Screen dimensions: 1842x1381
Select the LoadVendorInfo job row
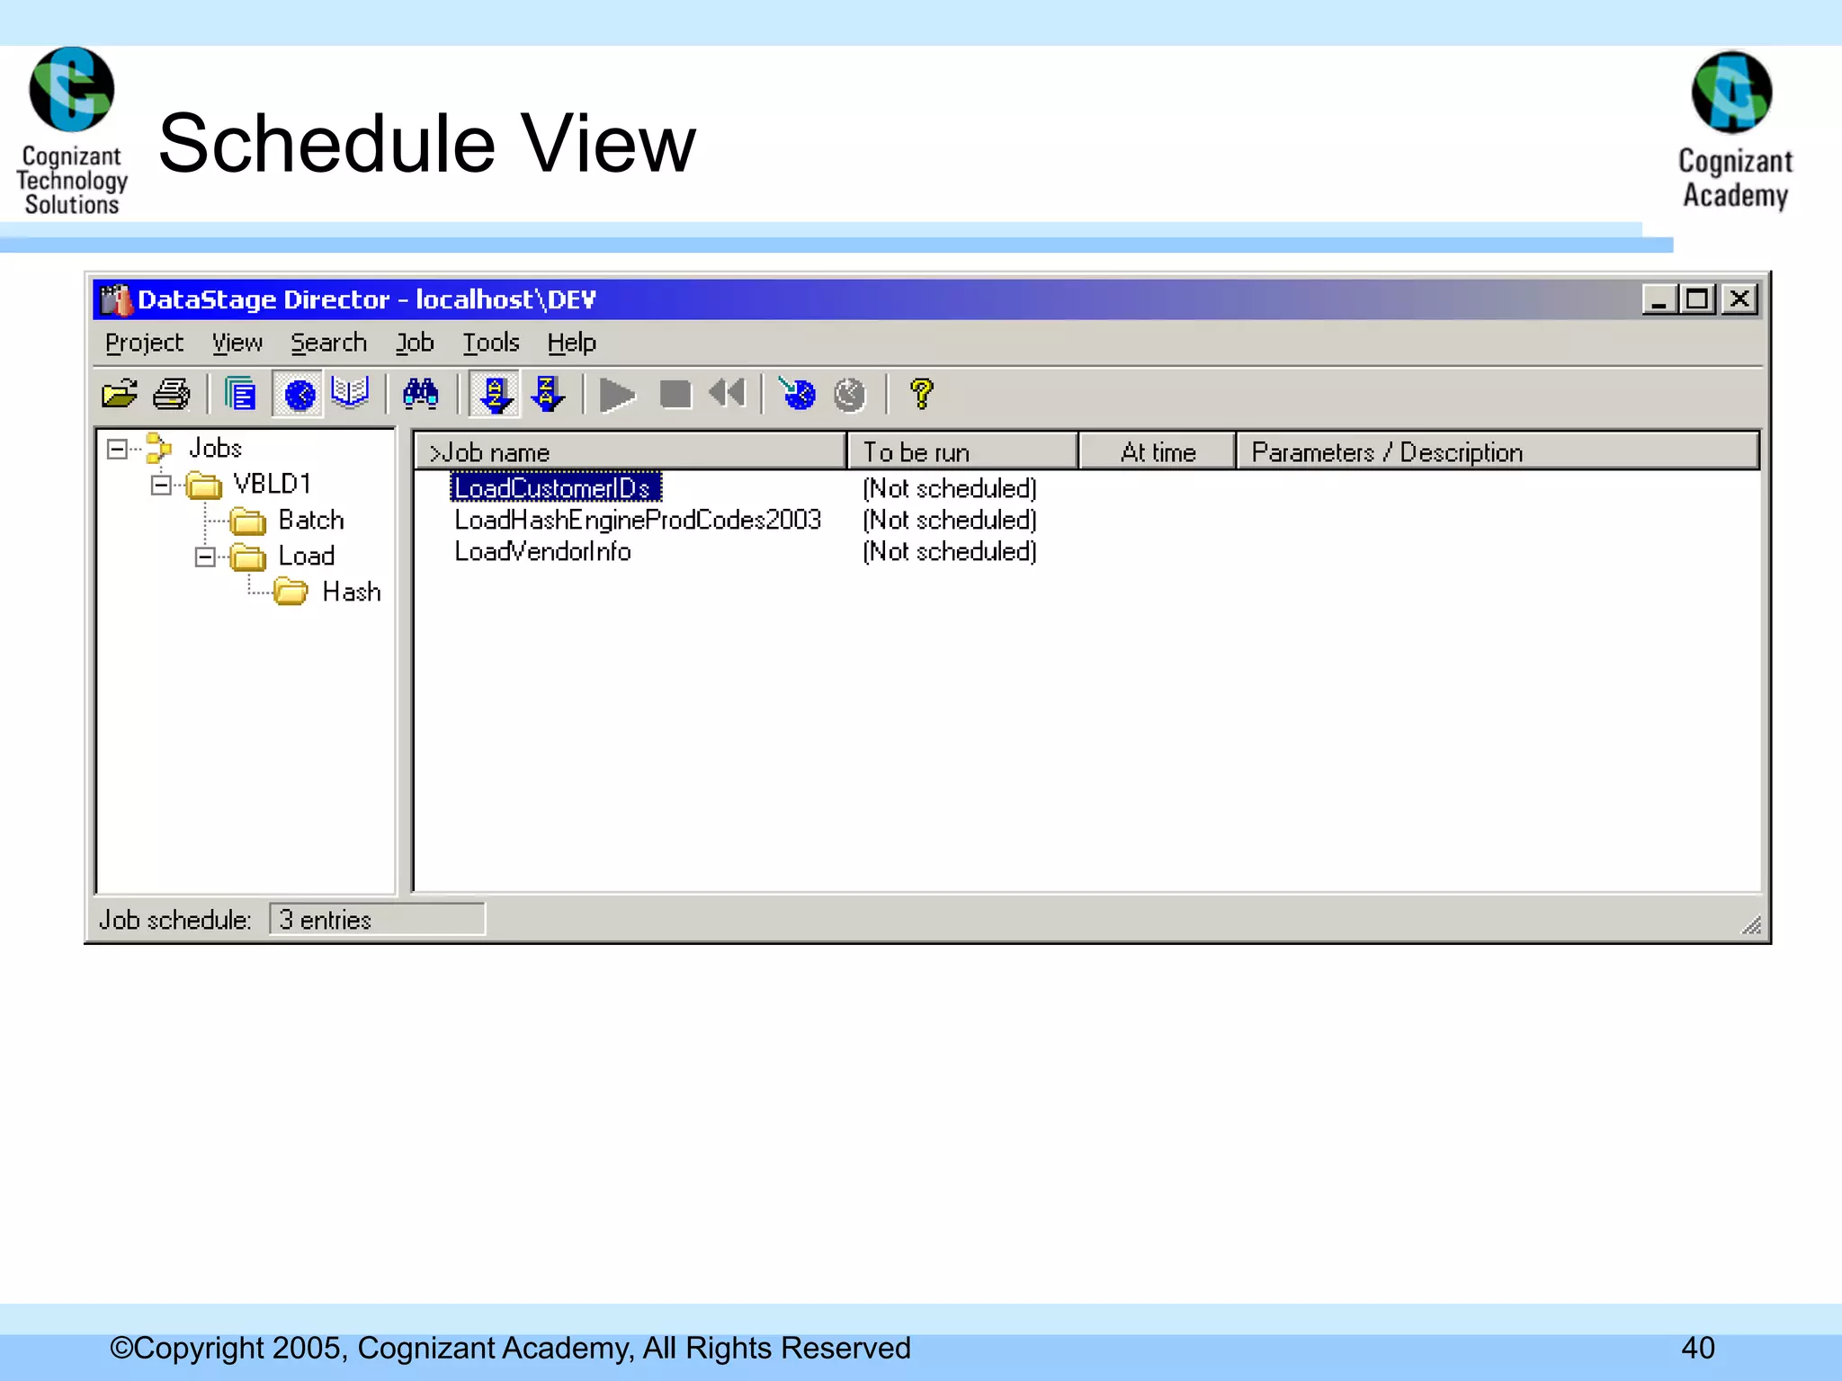pos(542,551)
